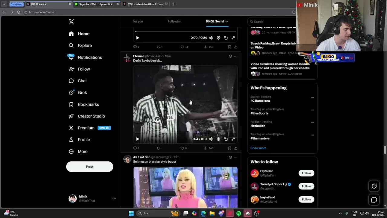Click Show more under What's happening

click(x=258, y=148)
